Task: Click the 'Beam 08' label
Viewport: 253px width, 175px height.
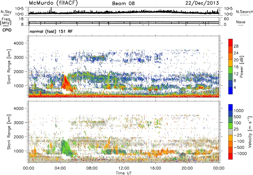Action: click(123, 3)
